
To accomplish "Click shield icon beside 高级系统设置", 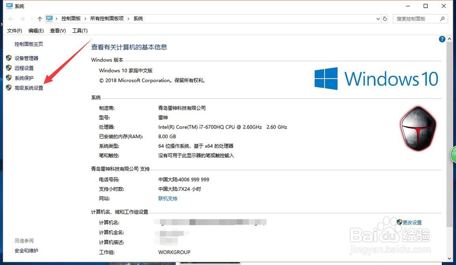I will click(x=9, y=88).
